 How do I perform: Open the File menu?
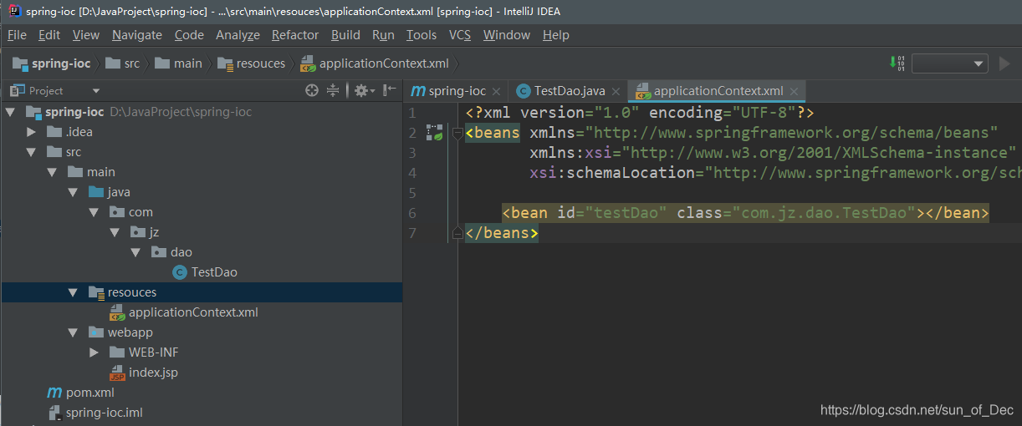pos(17,35)
